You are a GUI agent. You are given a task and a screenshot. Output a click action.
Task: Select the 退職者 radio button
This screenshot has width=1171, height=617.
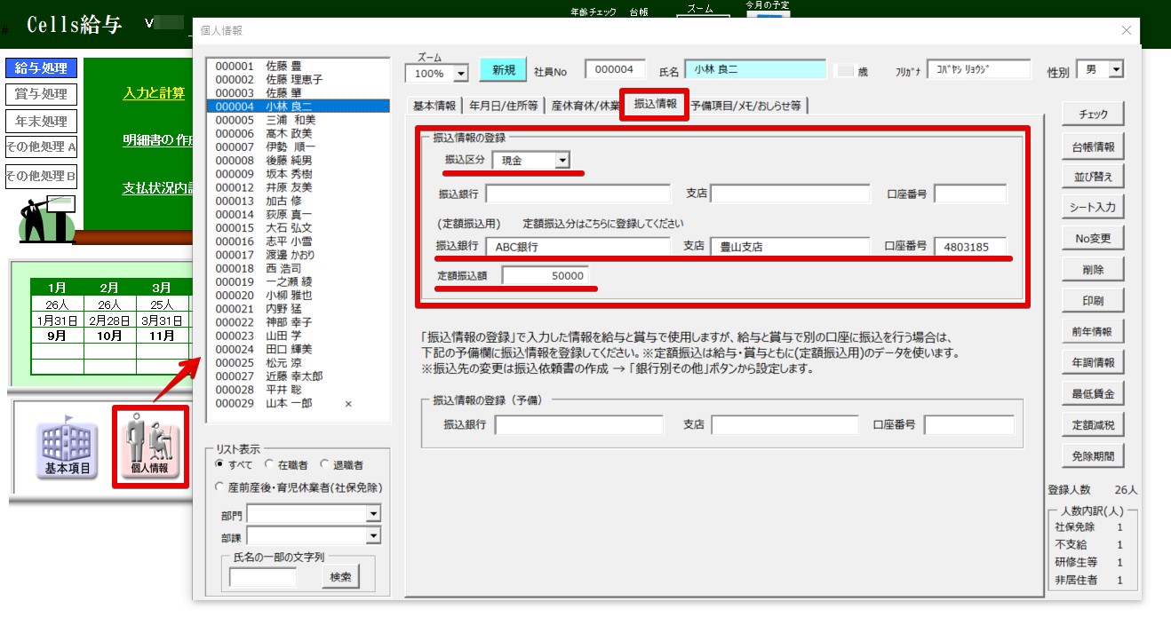(325, 464)
